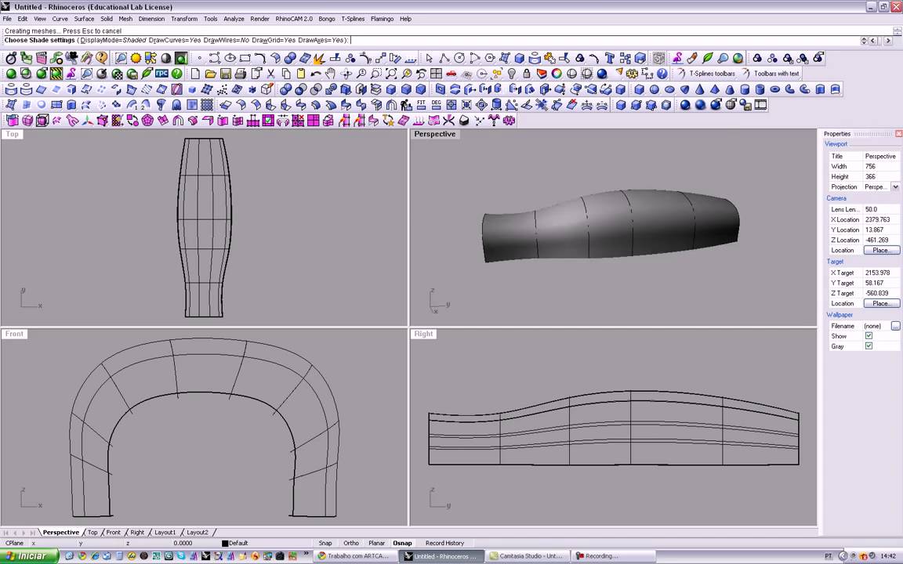Open the T-Splines menu

click(353, 19)
